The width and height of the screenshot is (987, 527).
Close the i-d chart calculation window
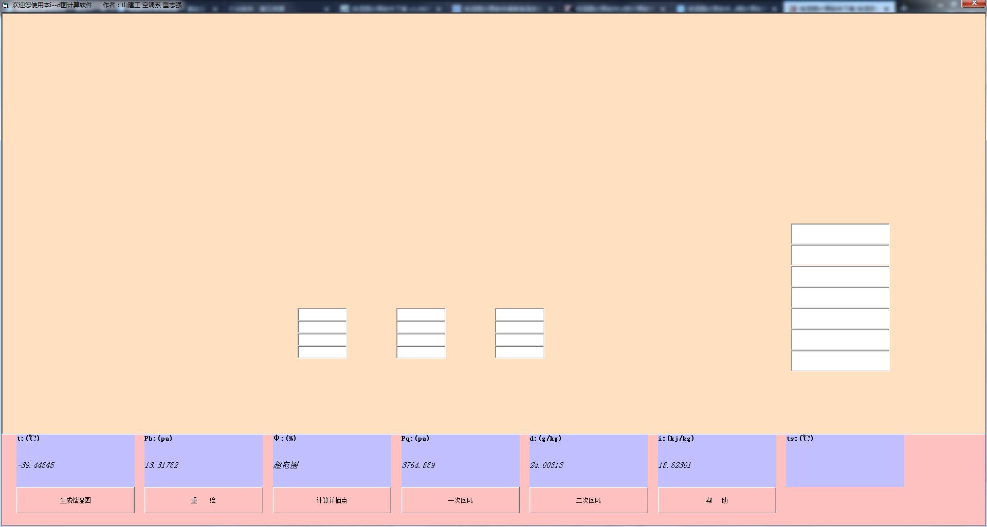click(x=974, y=4)
